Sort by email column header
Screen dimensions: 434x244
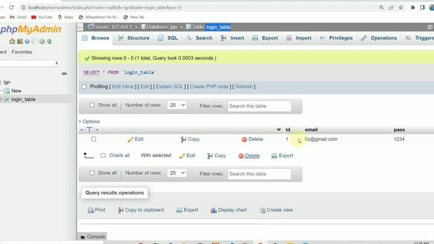pos(311,129)
